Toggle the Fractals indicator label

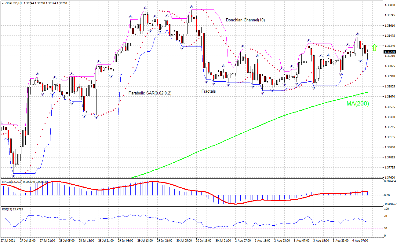pyautogui.click(x=208, y=91)
